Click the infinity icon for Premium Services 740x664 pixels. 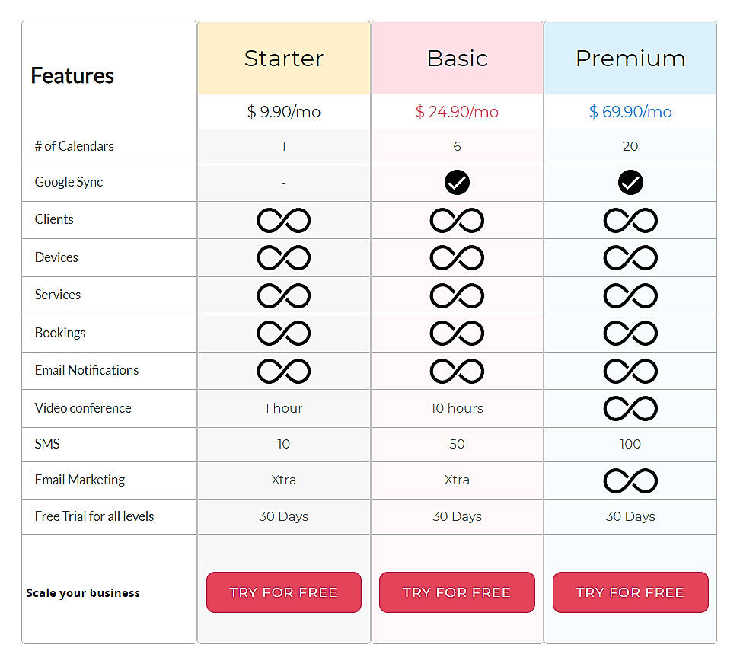(630, 295)
